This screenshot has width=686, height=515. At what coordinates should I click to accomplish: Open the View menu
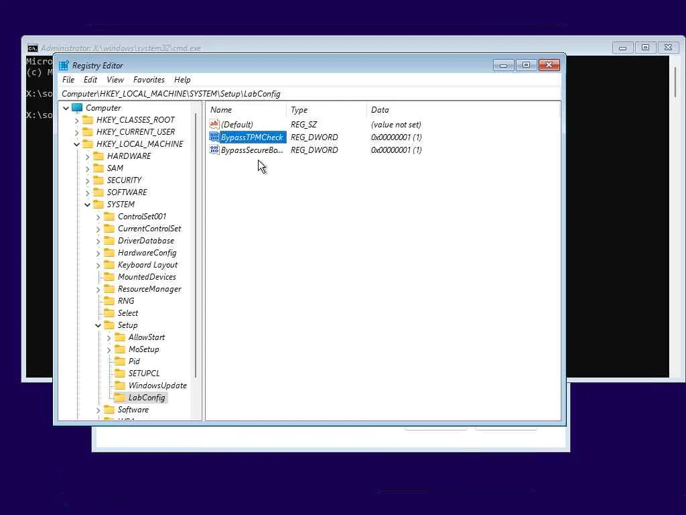[x=115, y=80]
